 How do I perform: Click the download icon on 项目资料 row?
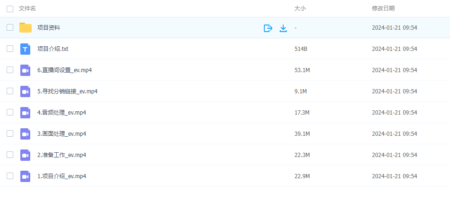pyautogui.click(x=283, y=28)
